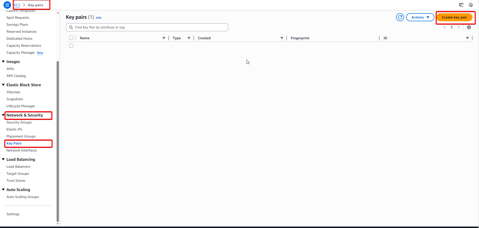Image resolution: width=479 pixels, height=228 pixels.
Task: Open Key Pairs in the sidebar
Action: (x=14, y=143)
